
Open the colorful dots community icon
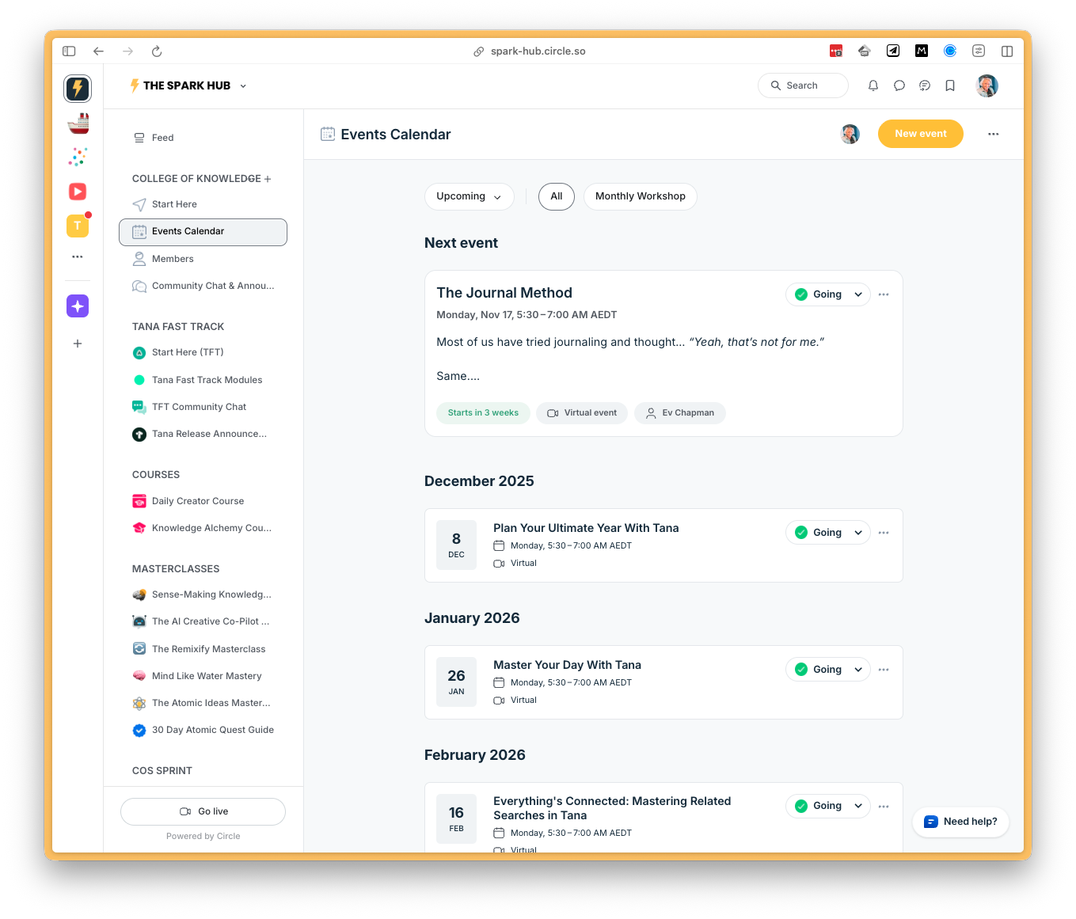pos(78,157)
